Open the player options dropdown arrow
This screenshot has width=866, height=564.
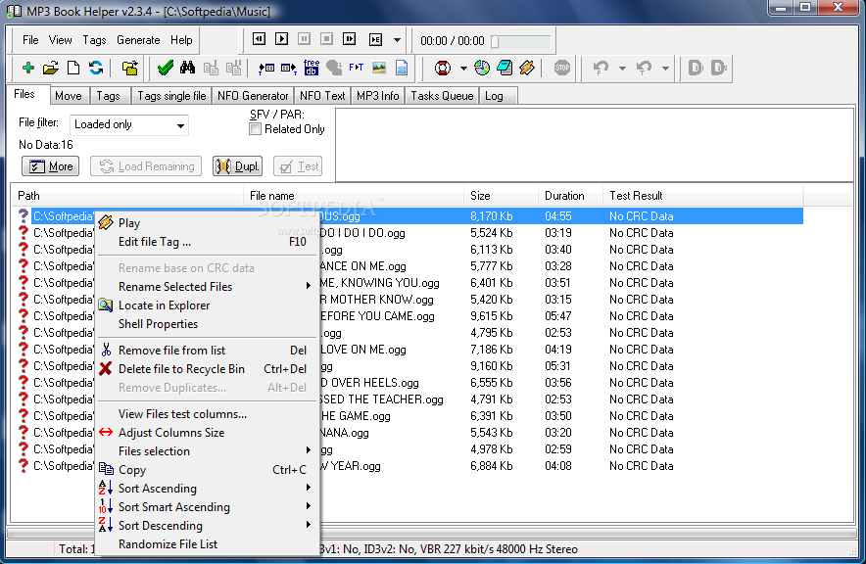click(x=397, y=40)
